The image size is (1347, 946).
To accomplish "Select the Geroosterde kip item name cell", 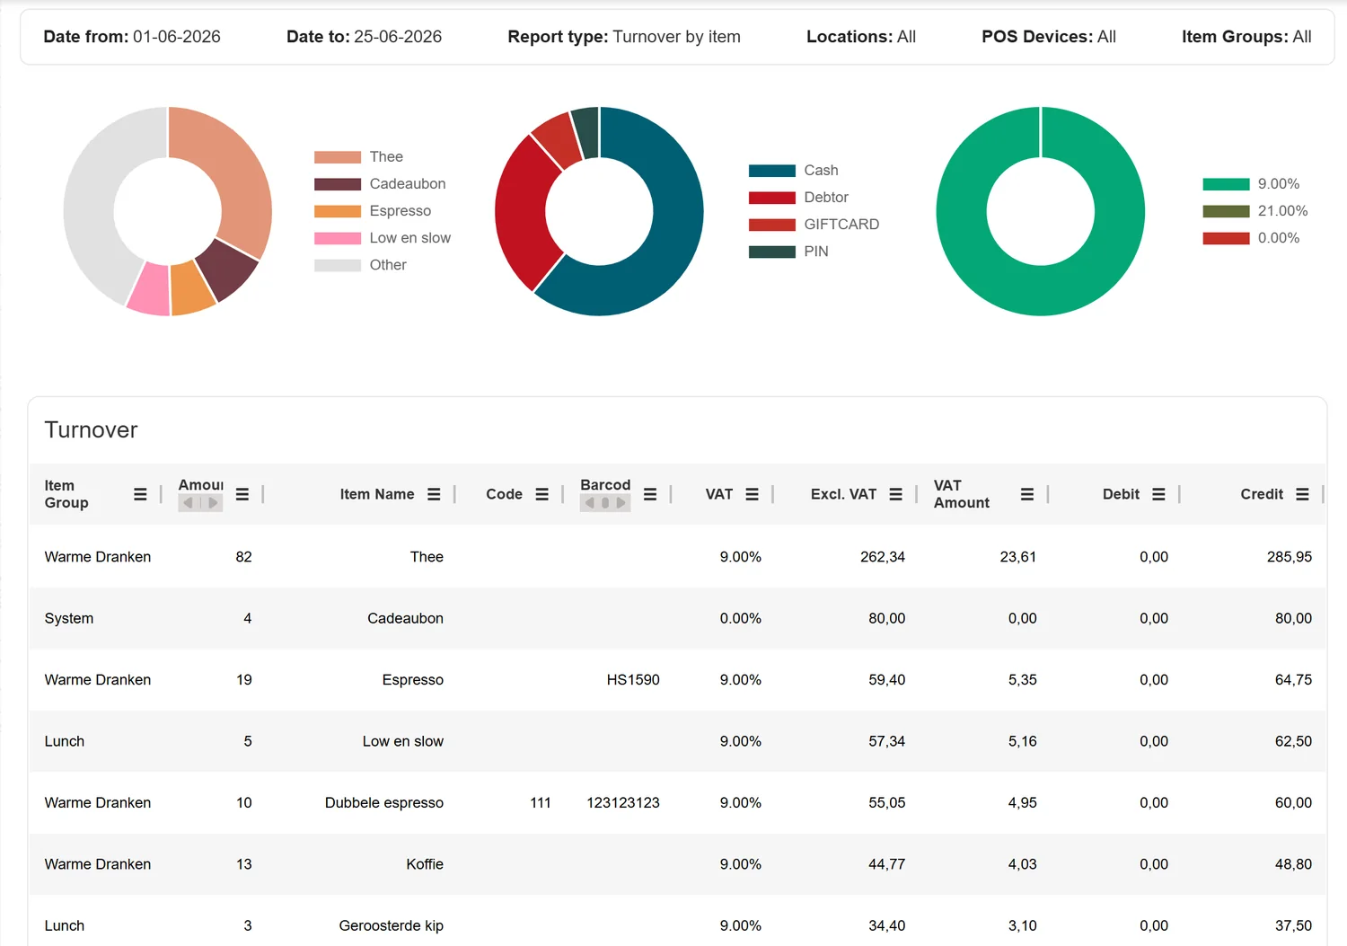I will [391, 925].
